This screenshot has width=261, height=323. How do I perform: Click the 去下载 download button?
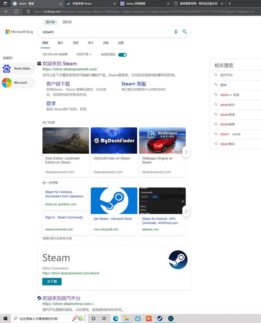52,282
